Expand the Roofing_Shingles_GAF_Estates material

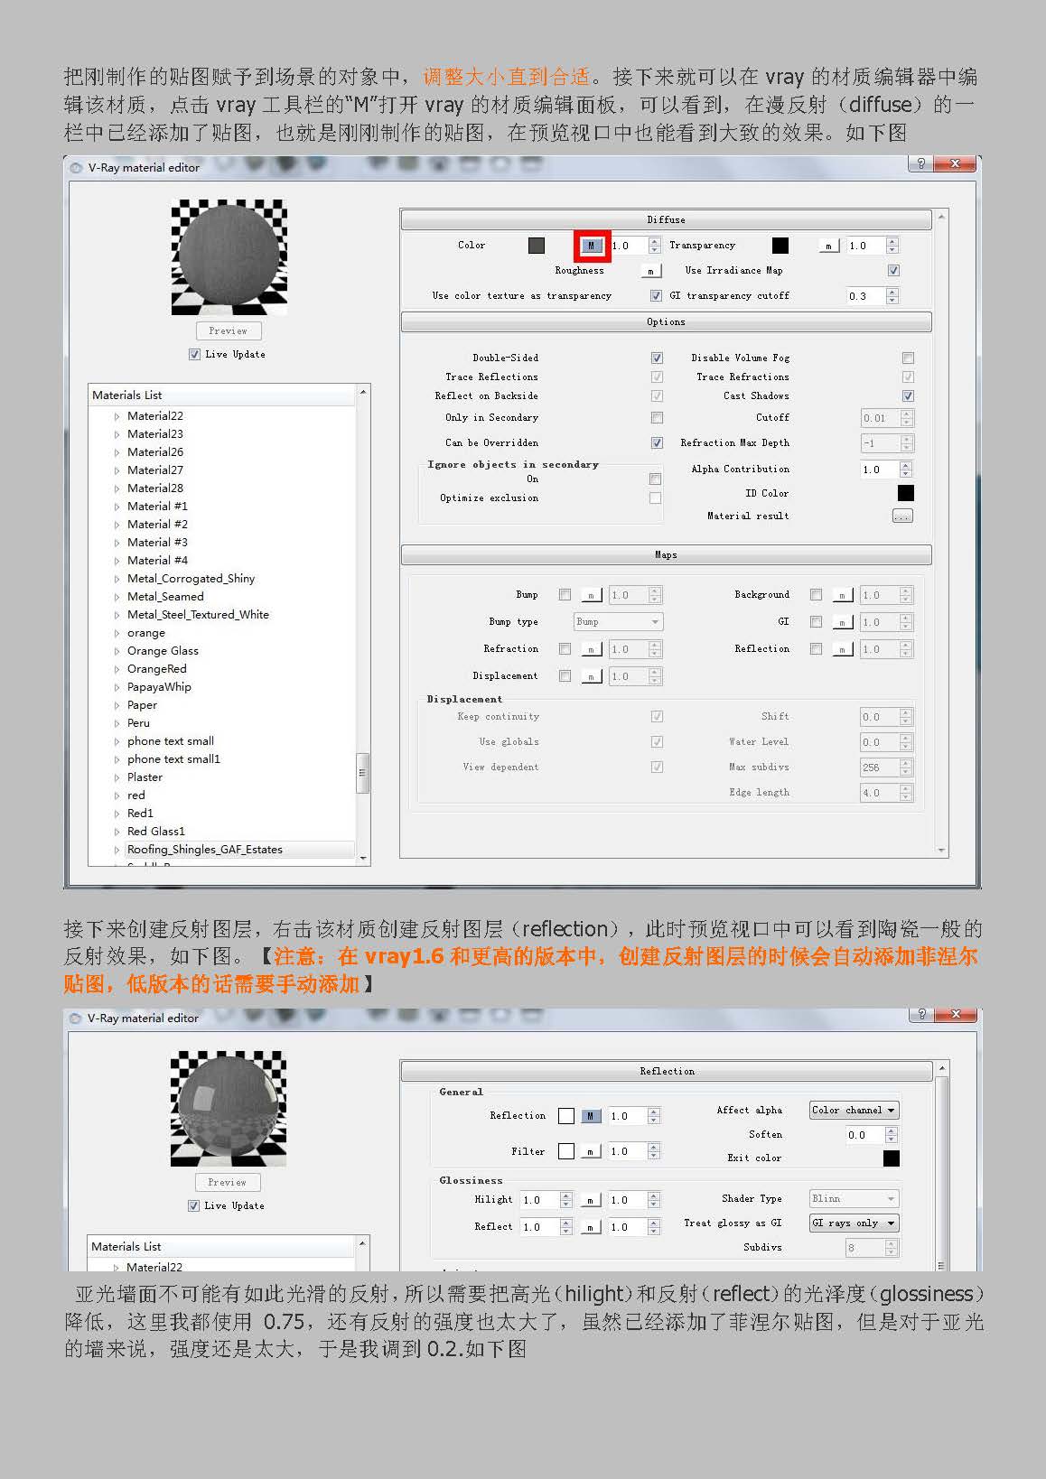(x=117, y=850)
